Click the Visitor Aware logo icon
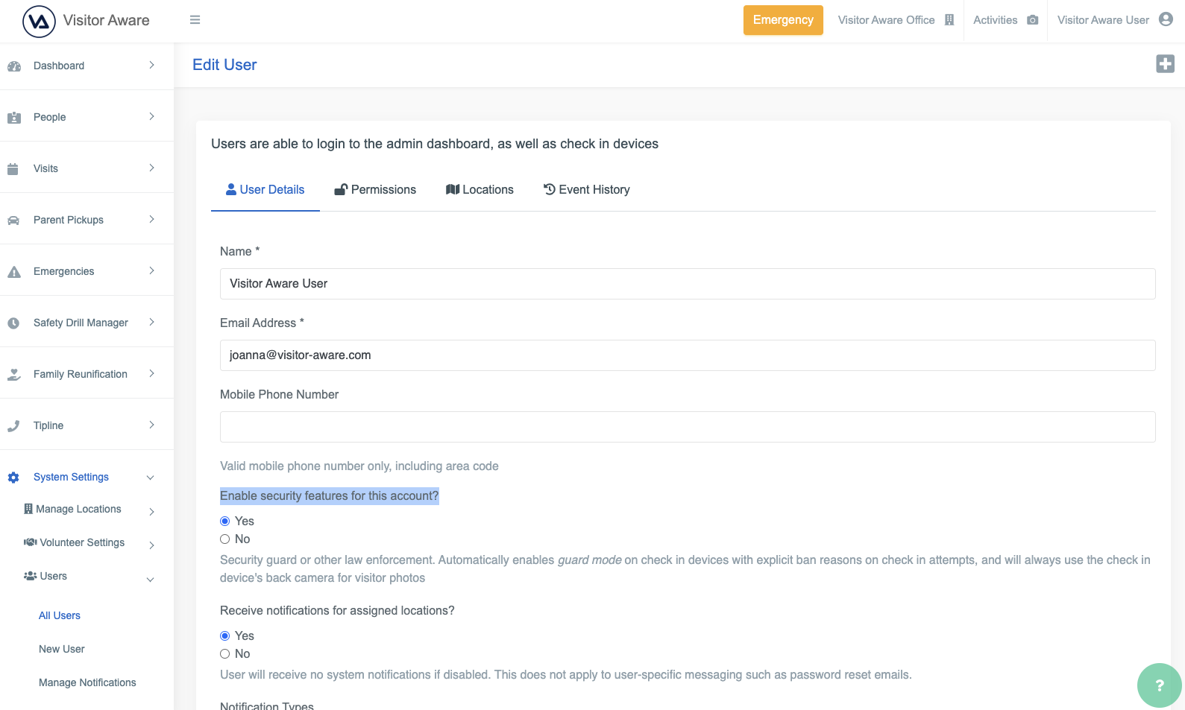Image resolution: width=1185 pixels, height=710 pixels. click(x=39, y=21)
